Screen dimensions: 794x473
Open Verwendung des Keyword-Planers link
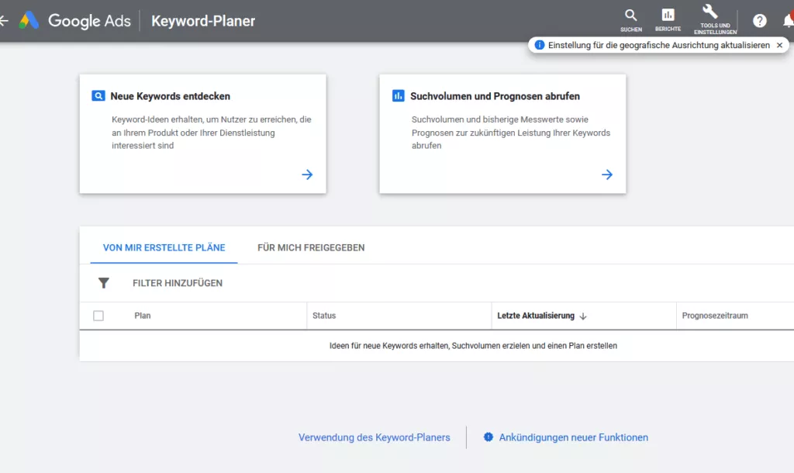pyautogui.click(x=375, y=437)
